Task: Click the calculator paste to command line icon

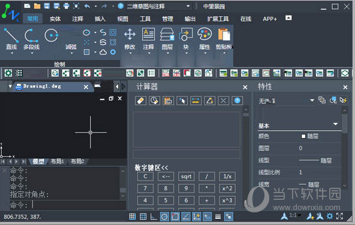Action: coord(168,100)
